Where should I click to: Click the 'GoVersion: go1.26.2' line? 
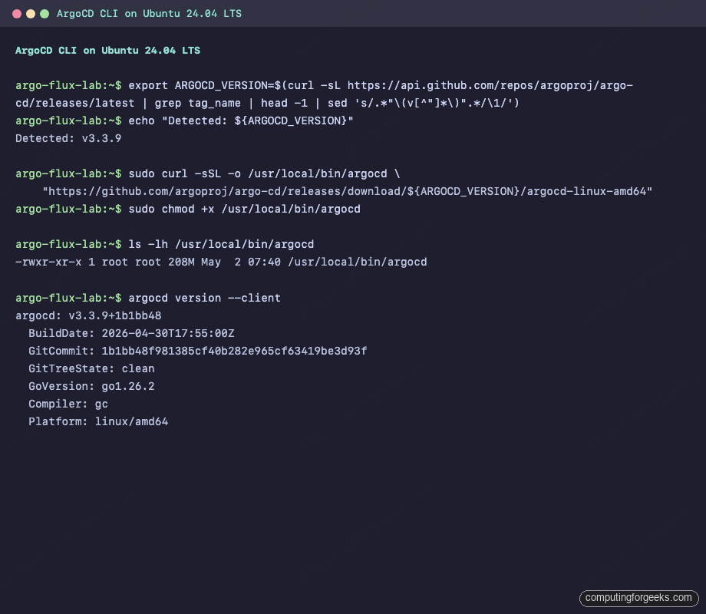(x=91, y=386)
